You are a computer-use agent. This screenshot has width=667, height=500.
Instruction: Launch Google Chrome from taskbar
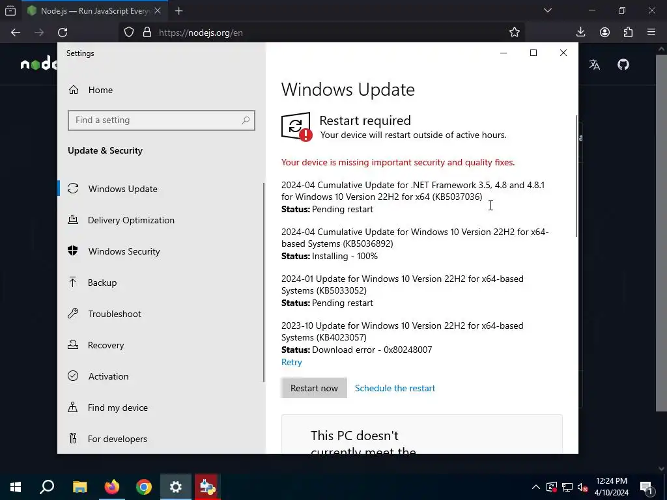(x=144, y=487)
